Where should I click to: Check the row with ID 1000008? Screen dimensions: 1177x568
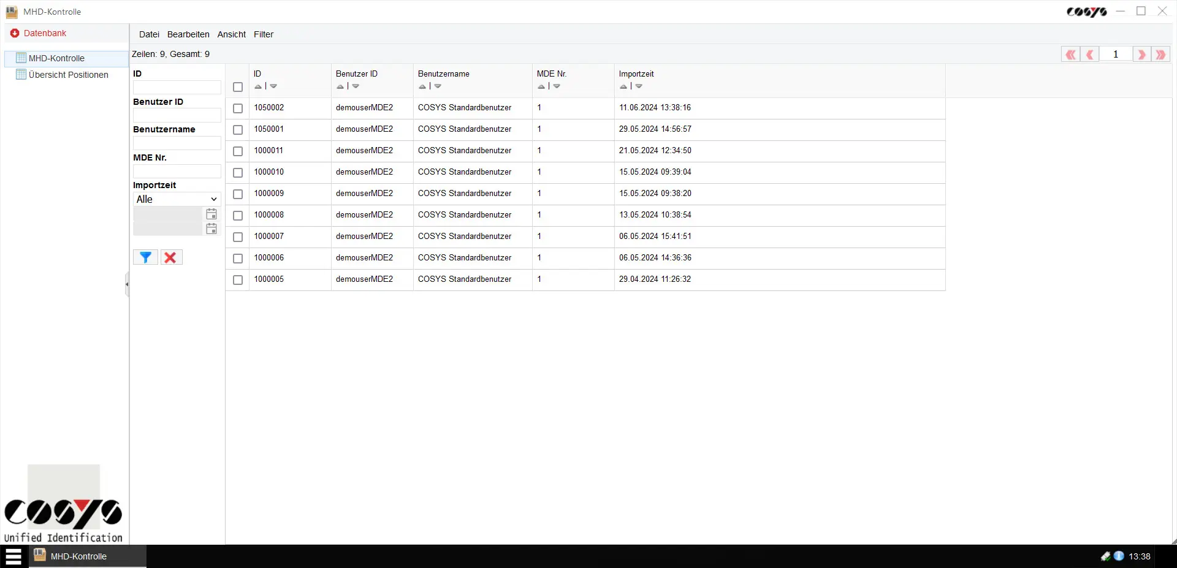(x=238, y=216)
